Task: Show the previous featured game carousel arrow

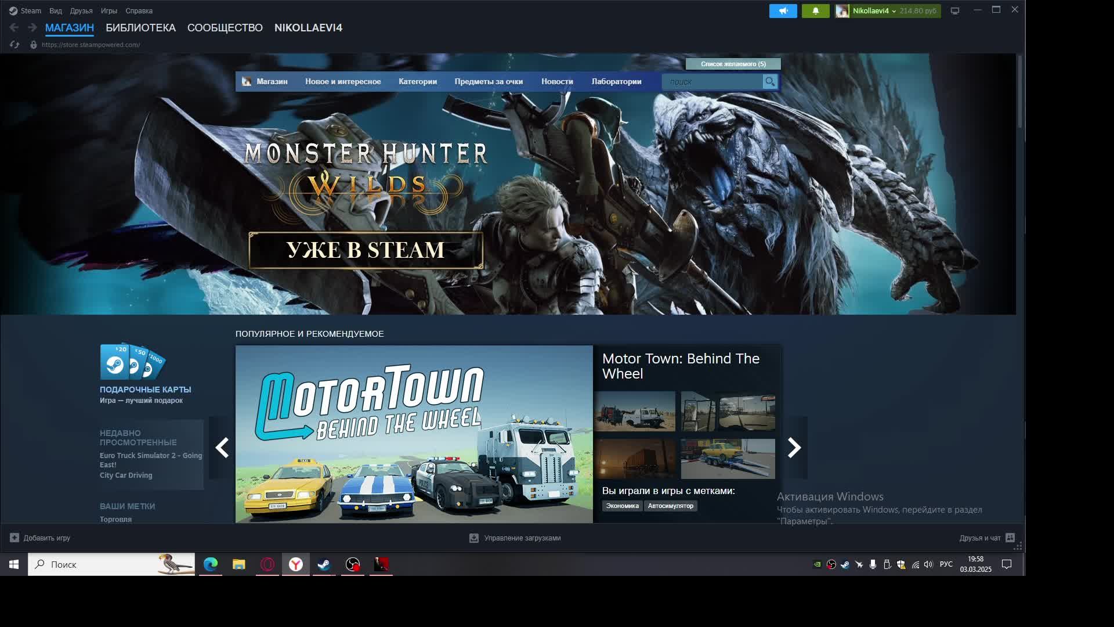Action: (x=222, y=448)
